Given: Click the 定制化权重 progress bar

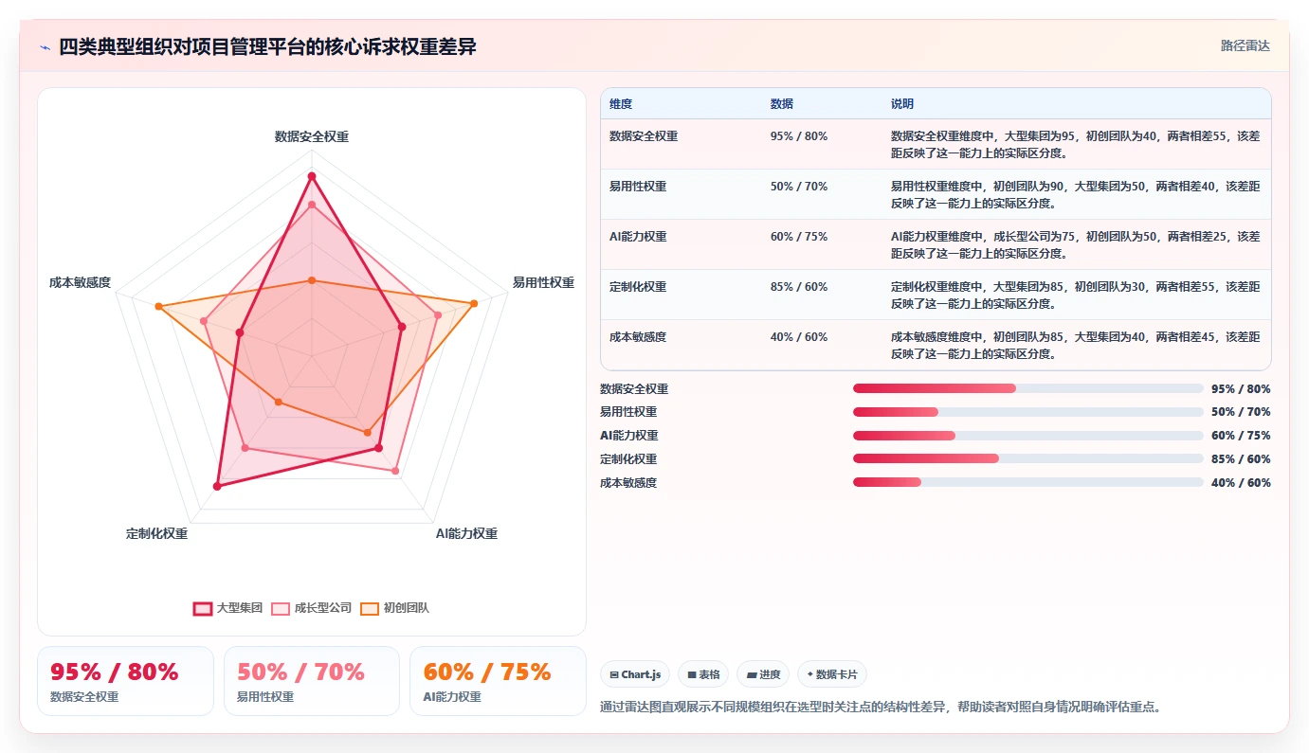Looking at the screenshot, I should pyautogui.click(x=1028, y=458).
